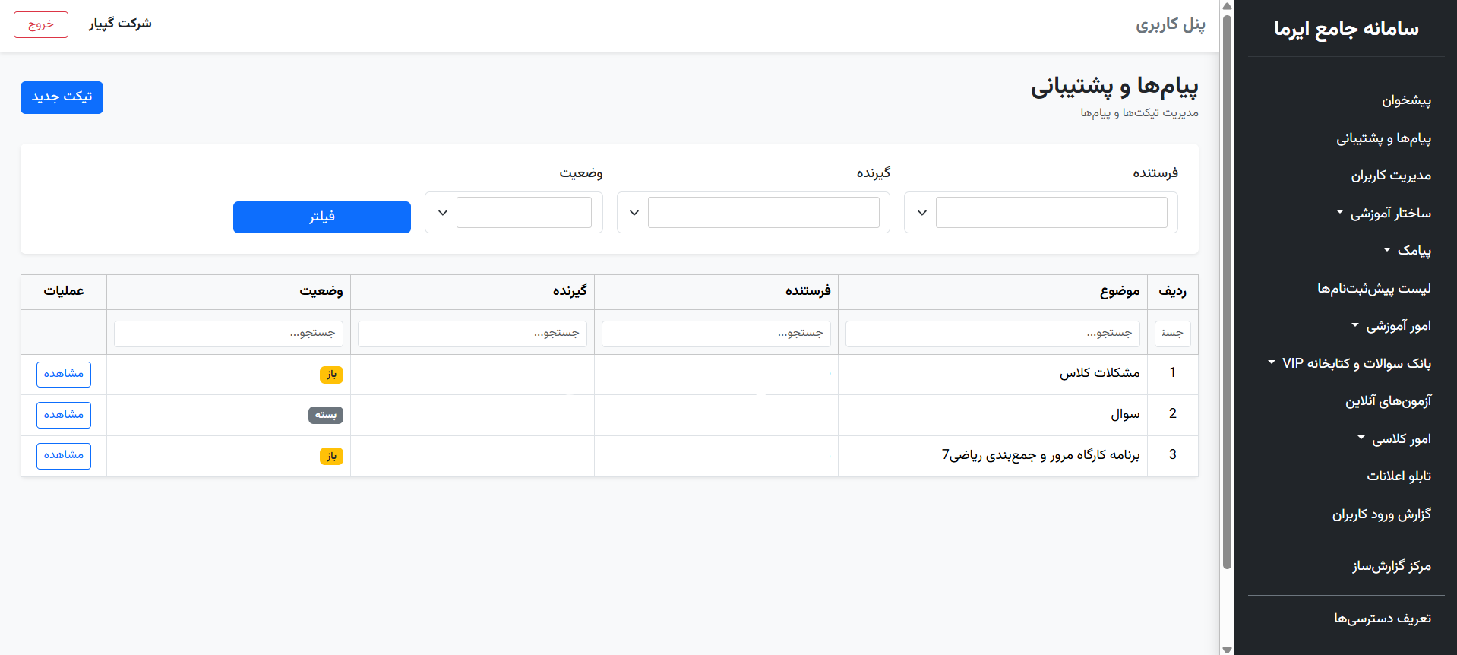View the سوال ticket

point(64,415)
